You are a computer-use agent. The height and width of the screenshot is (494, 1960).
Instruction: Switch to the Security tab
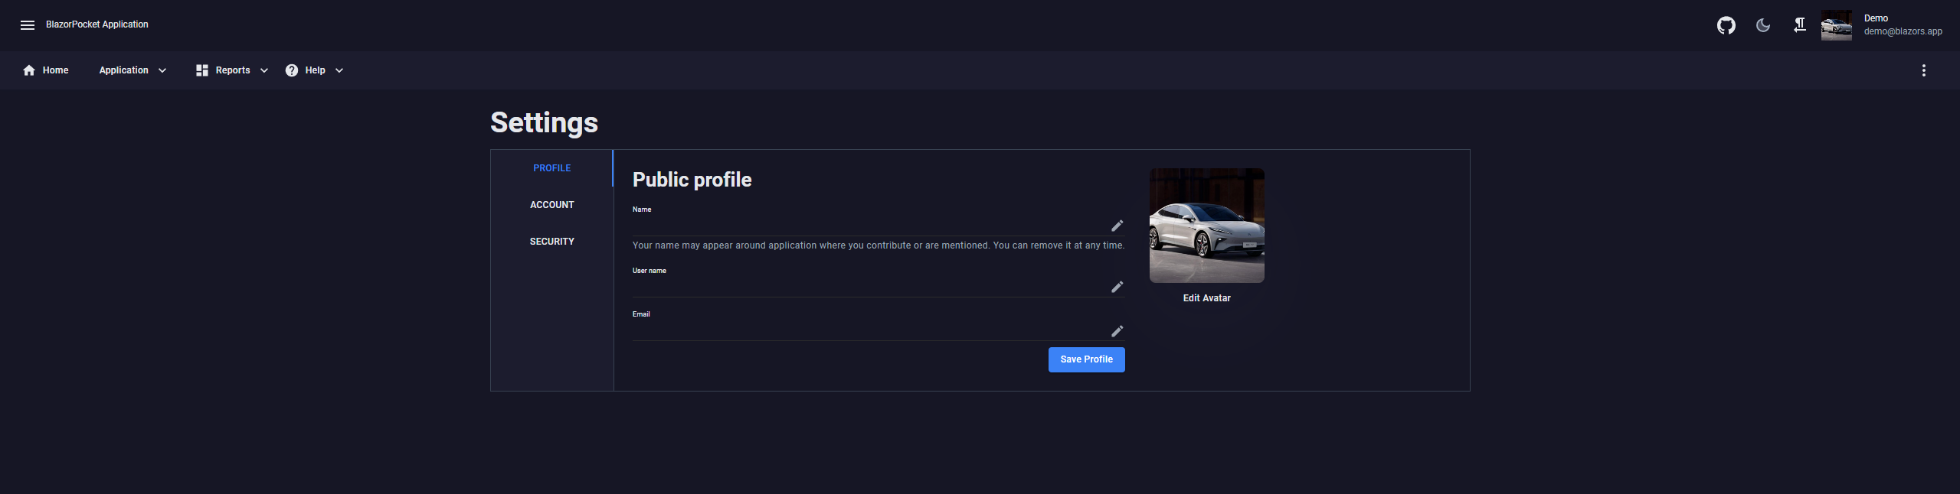[551, 242]
